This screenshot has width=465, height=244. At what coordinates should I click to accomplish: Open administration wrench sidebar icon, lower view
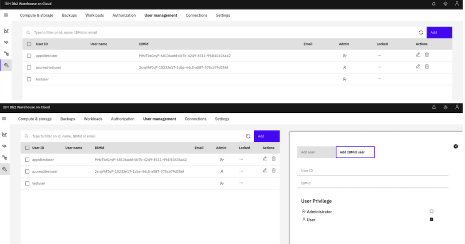4,169
